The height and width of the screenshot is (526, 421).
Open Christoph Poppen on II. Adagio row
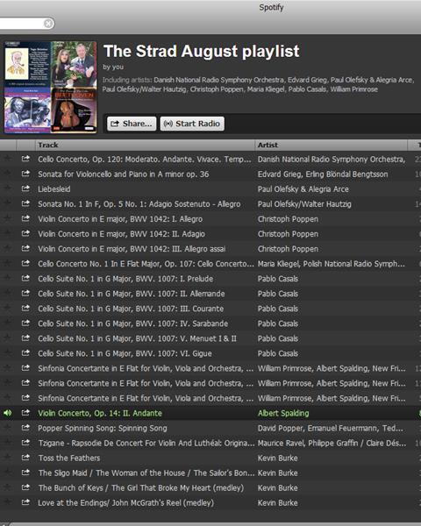point(288,234)
